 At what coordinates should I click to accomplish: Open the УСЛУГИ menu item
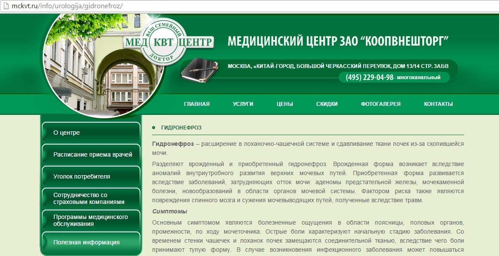pyautogui.click(x=243, y=104)
